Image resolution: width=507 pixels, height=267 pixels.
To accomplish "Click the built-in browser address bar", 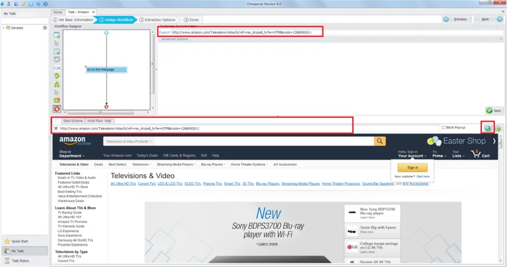I will point(249,128).
